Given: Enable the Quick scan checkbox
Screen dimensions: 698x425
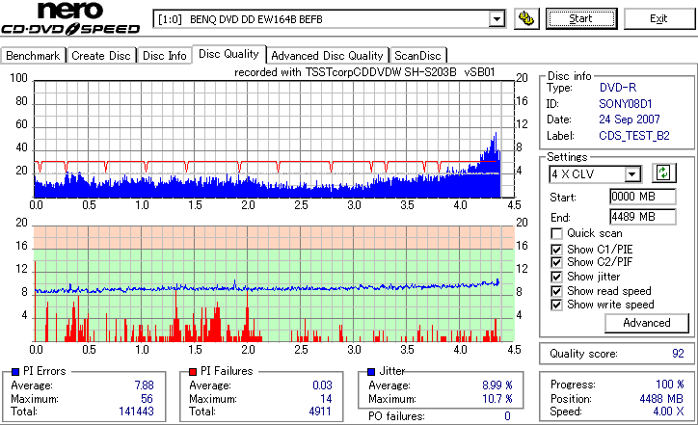Looking at the screenshot, I should coord(556,233).
